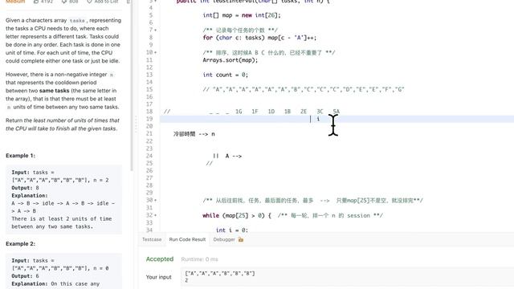Click the for (char c: tasks) code line

coord(259,38)
